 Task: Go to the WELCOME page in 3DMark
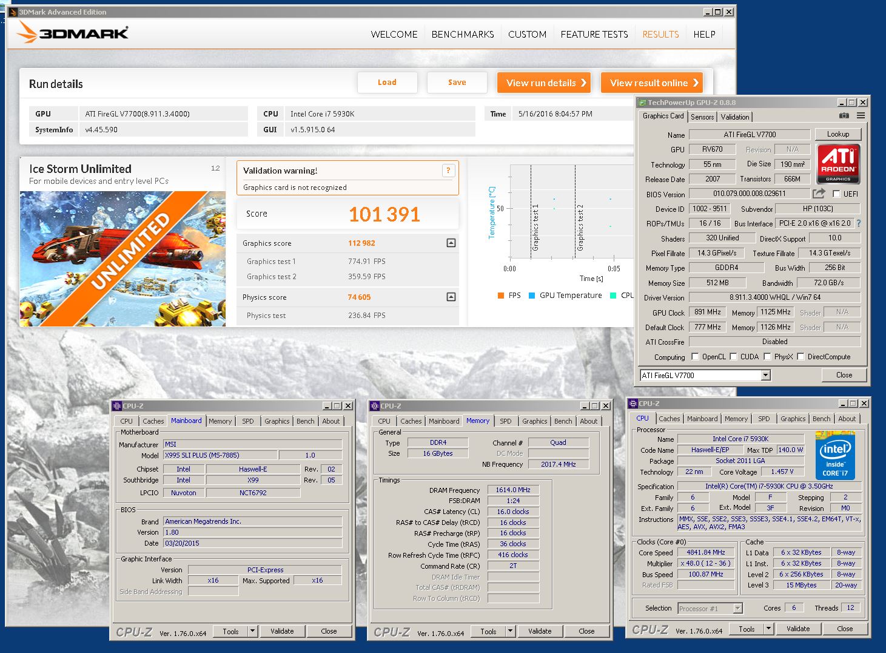(x=394, y=35)
